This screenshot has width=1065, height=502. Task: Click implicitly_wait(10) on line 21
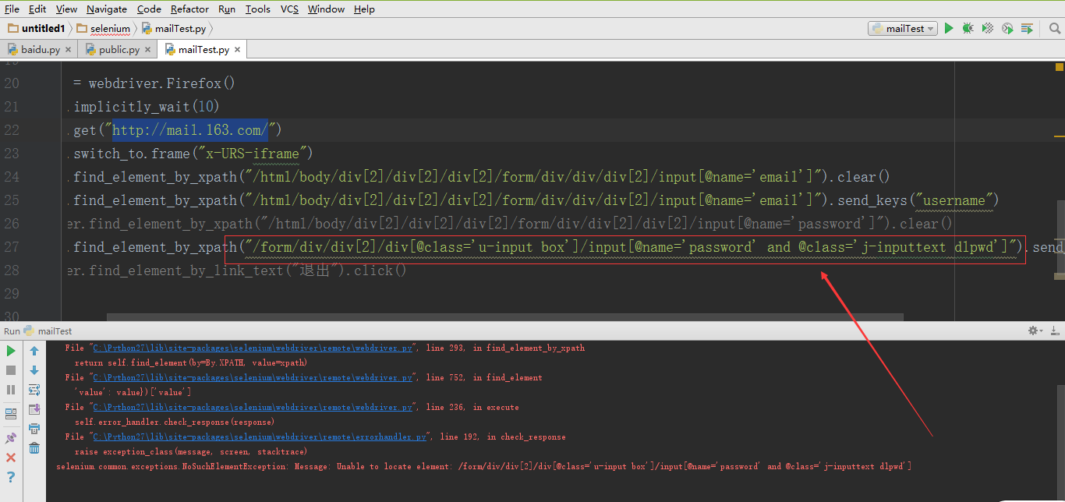[147, 106]
